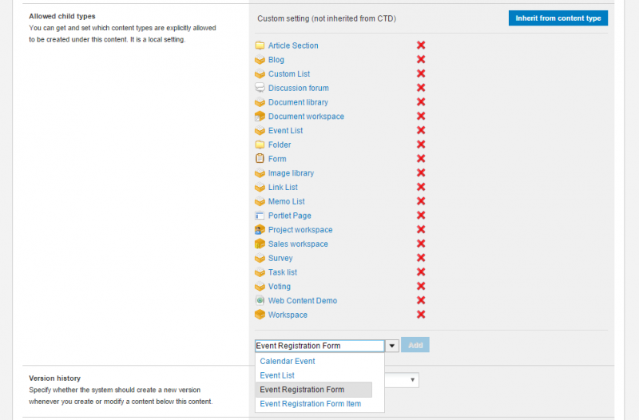Open the Folder link
The image size is (639, 420).
[280, 145]
